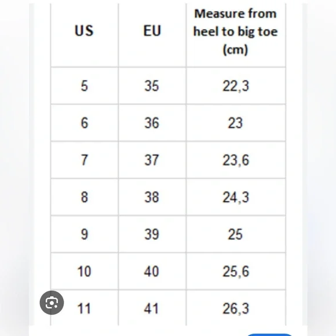Screen dimensions: 336x336
Task: Select US size 7 cell
Action: click(x=85, y=160)
